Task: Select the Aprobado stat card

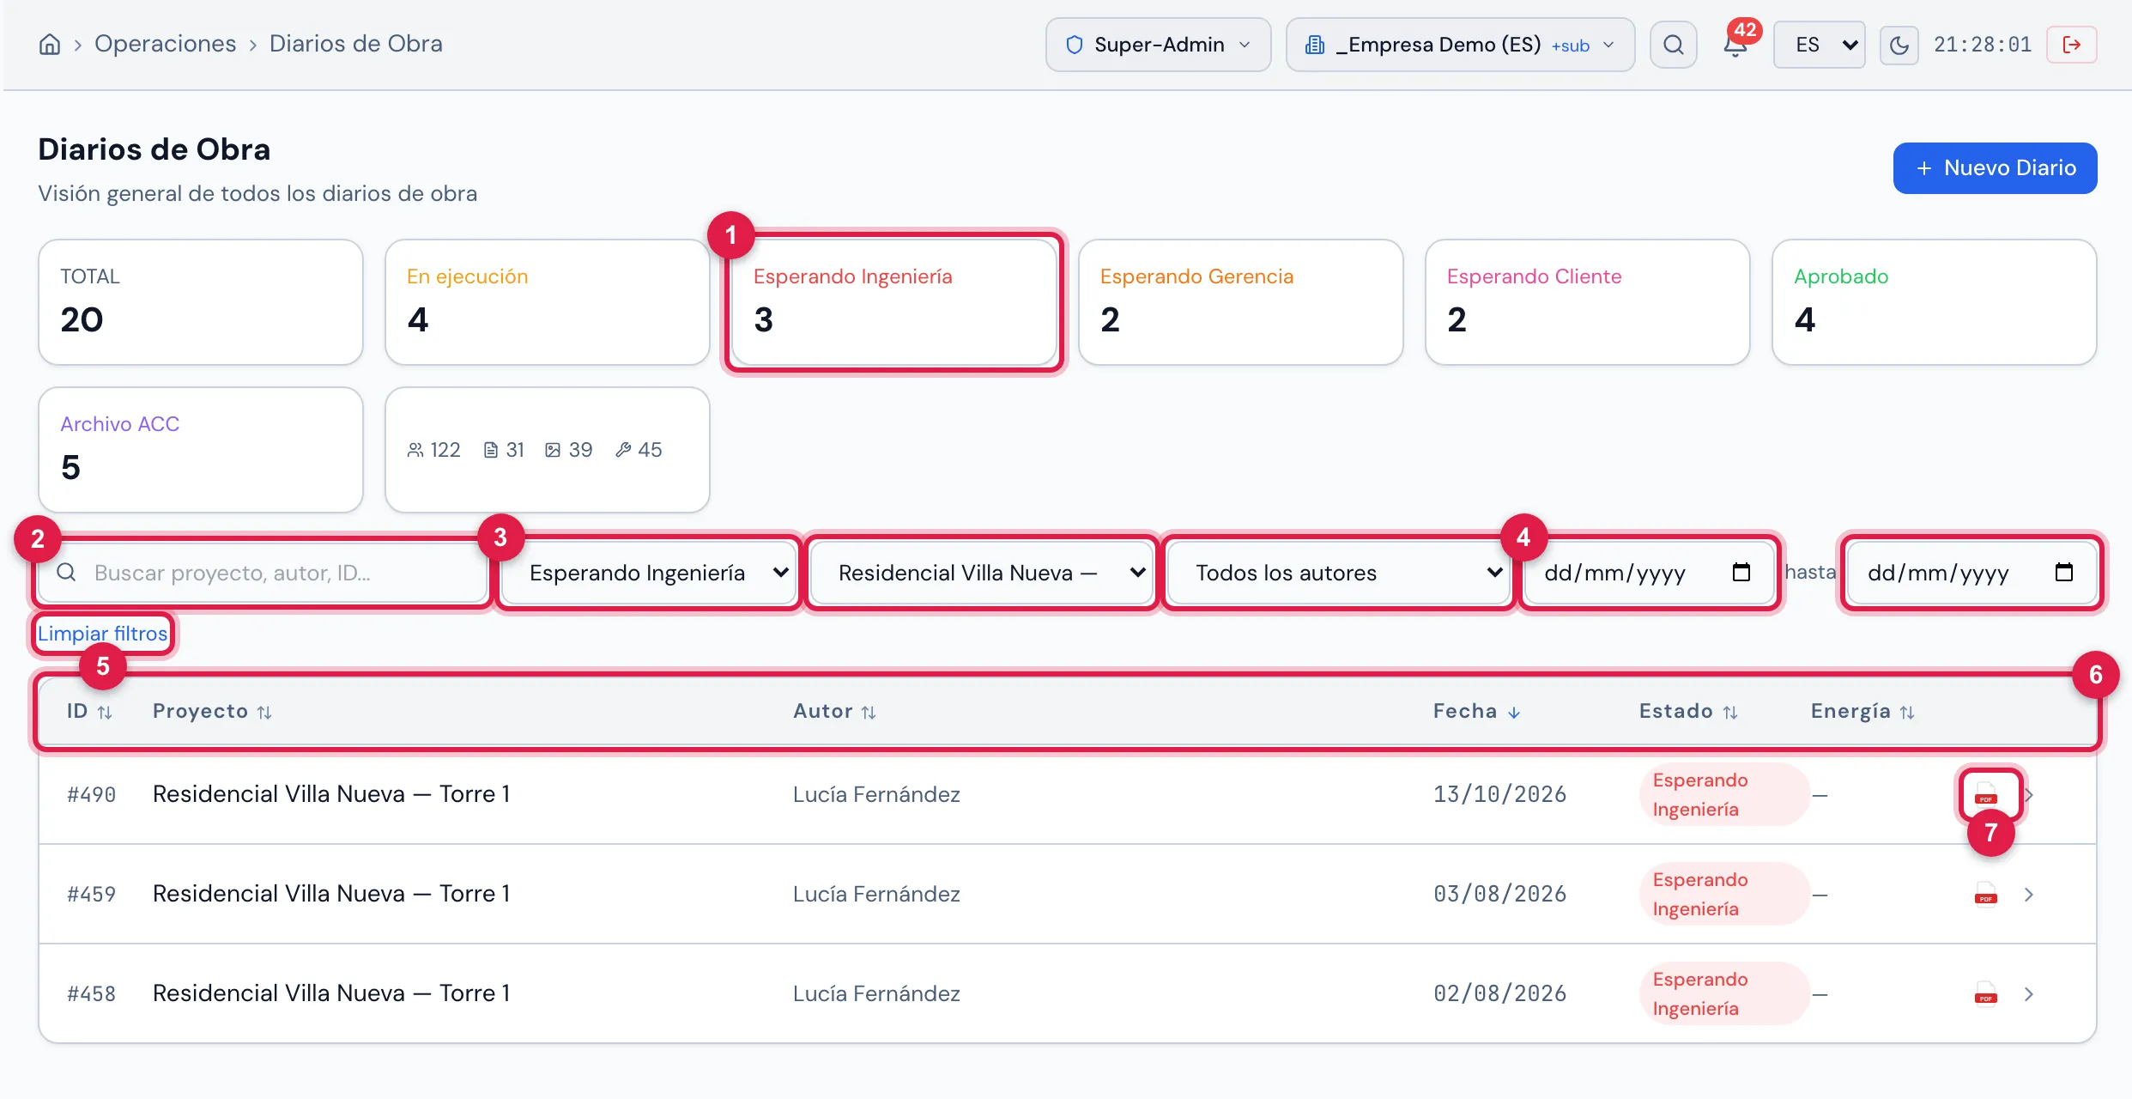Action: pos(1935,302)
